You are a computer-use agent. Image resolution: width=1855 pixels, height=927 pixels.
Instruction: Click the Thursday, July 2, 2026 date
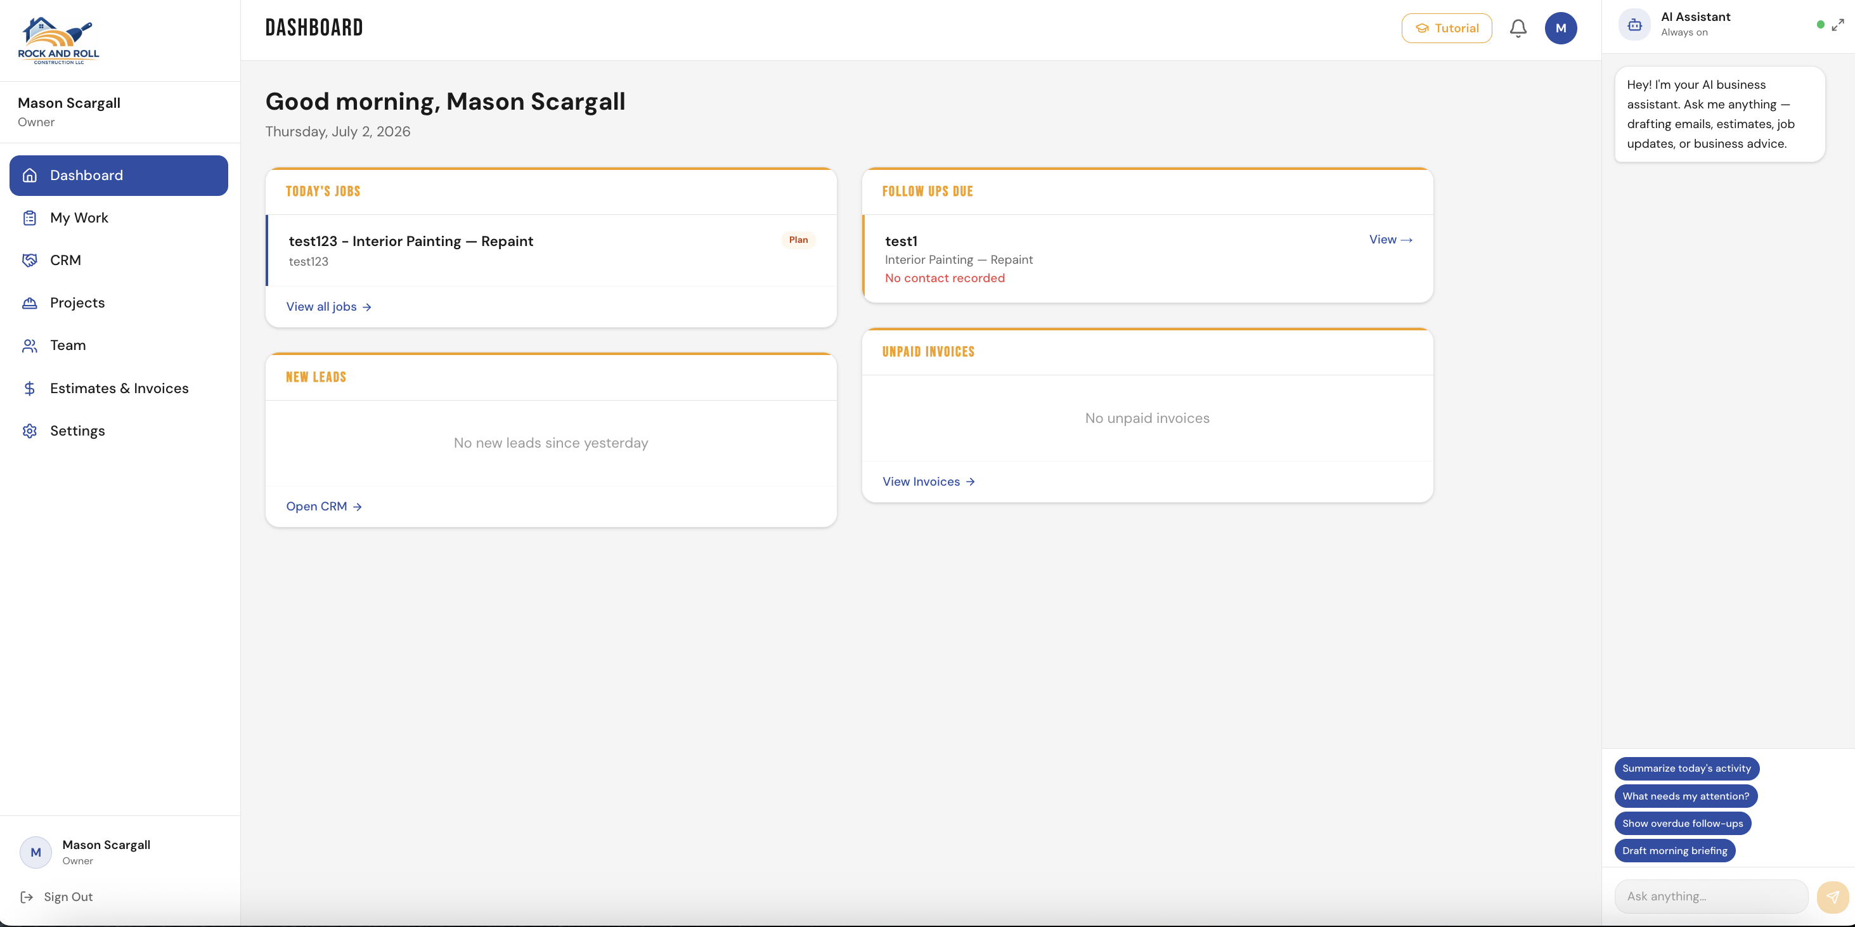coord(338,132)
